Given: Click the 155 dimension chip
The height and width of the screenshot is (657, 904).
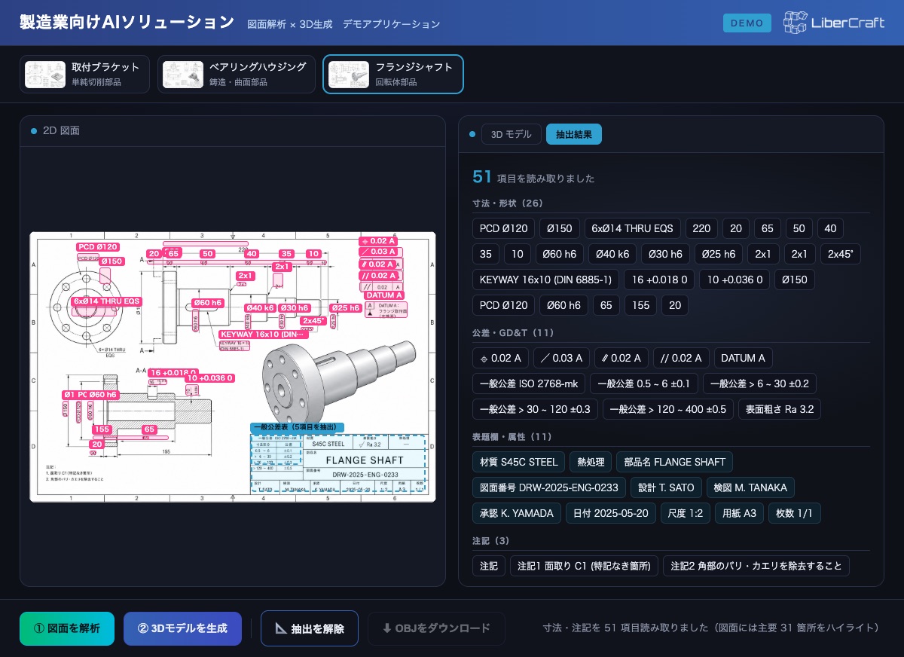Looking at the screenshot, I should (640, 306).
